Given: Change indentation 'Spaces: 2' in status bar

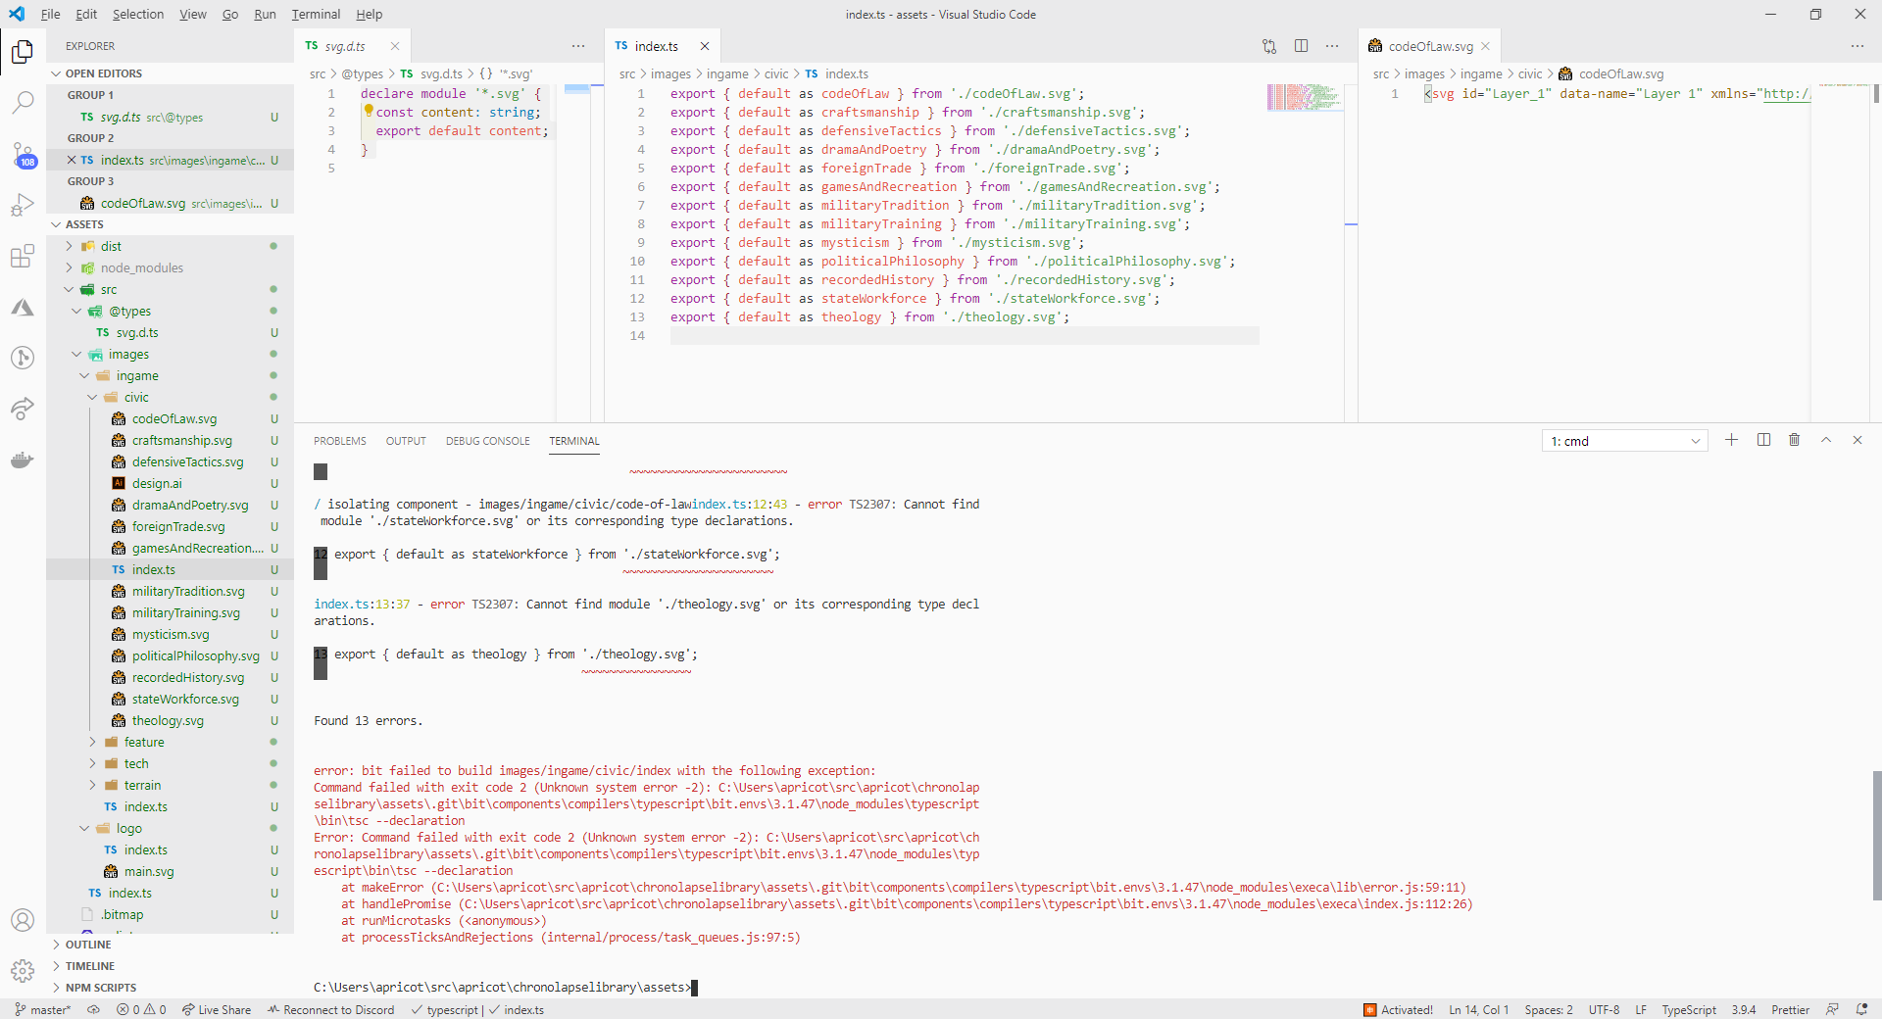Looking at the screenshot, I should click(x=1548, y=1009).
